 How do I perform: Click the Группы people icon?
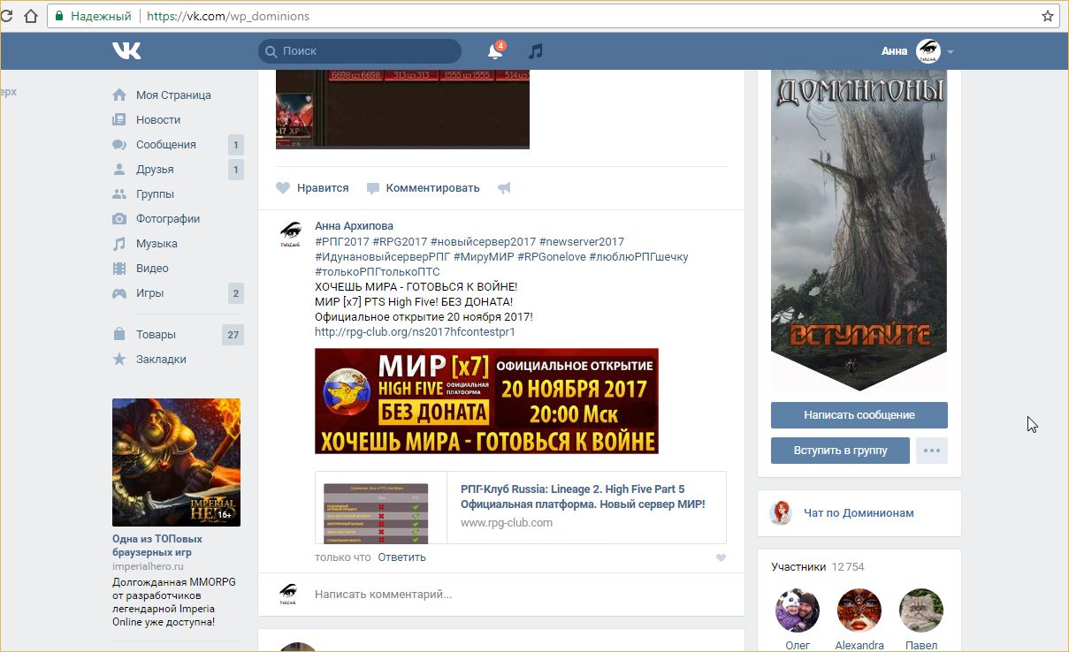click(x=119, y=194)
